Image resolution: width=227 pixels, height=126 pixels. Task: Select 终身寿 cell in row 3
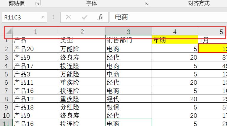pyautogui.click(x=82, y=57)
